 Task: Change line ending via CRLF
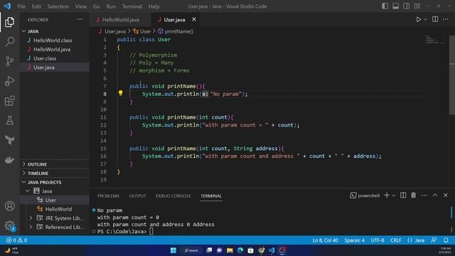point(396,240)
